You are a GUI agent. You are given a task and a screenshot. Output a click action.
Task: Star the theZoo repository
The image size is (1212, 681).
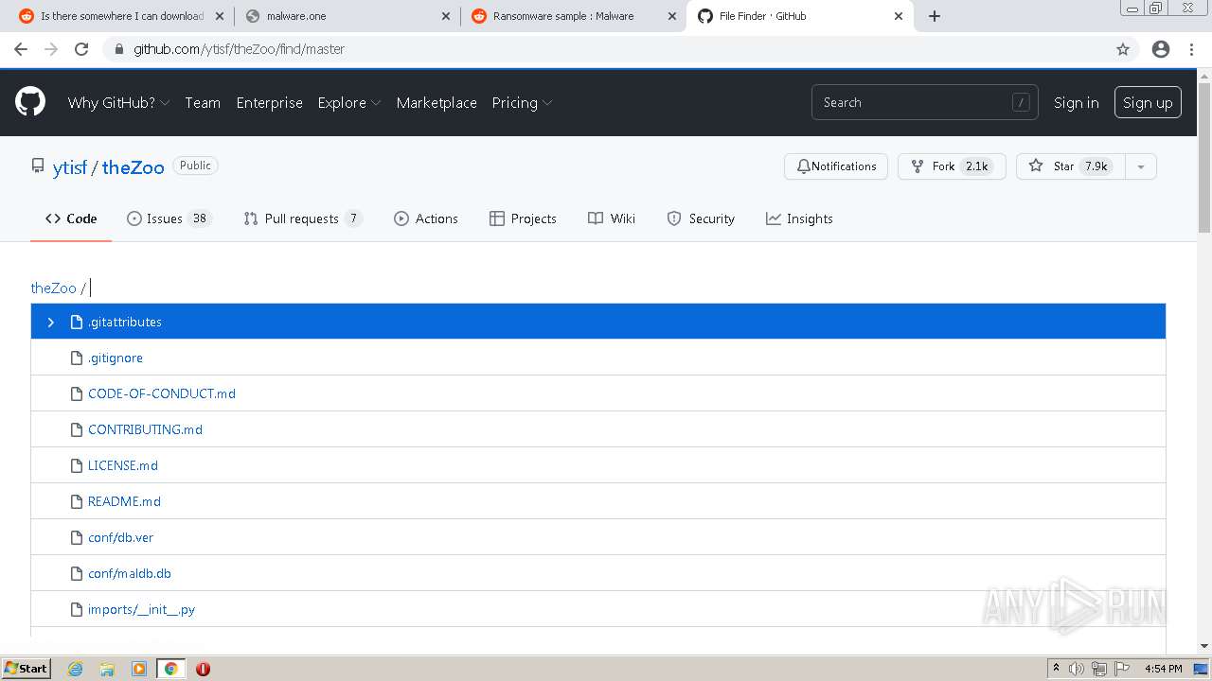[1071, 166]
